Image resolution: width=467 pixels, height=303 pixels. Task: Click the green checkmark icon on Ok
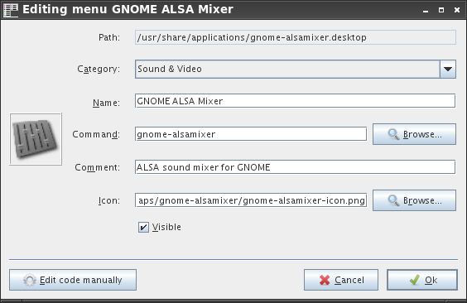click(x=415, y=280)
